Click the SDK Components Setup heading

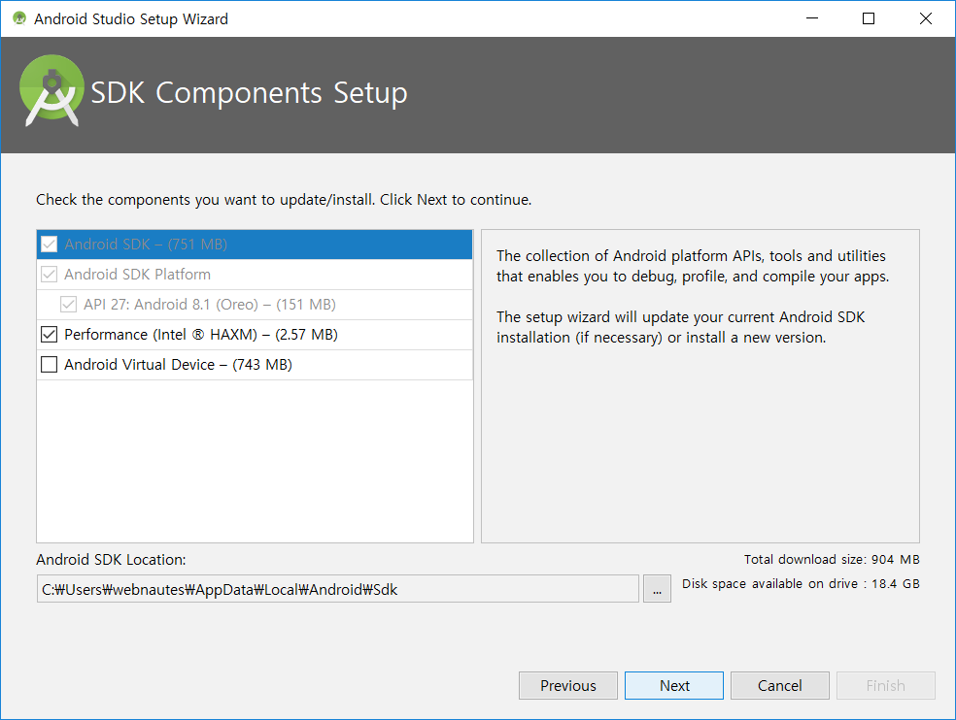click(x=249, y=92)
